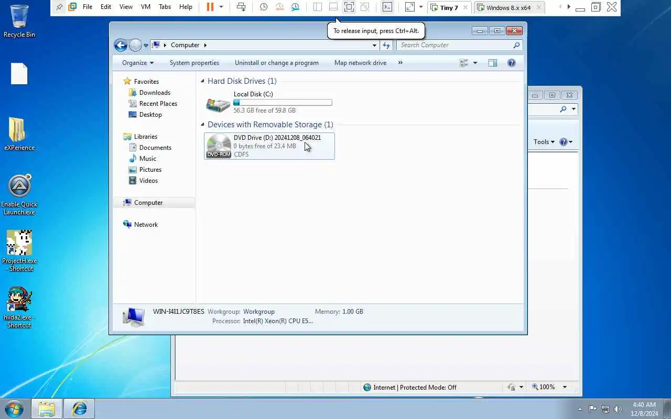Click the Explorer help question mark icon
This screenshot has height=419, width=671.
pos(512,63)
